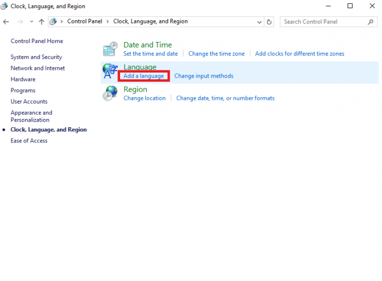
Task: Minimize the Control Panel window
Action: [328, 6]
